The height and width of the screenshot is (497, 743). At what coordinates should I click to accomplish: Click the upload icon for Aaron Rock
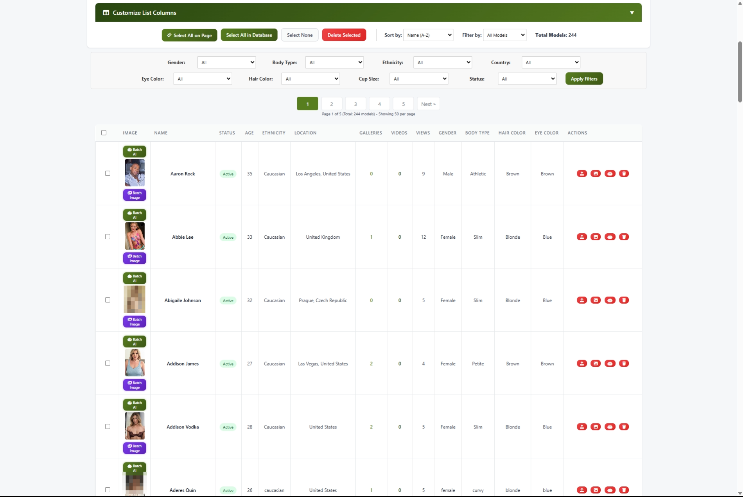(x=581, y=173)
